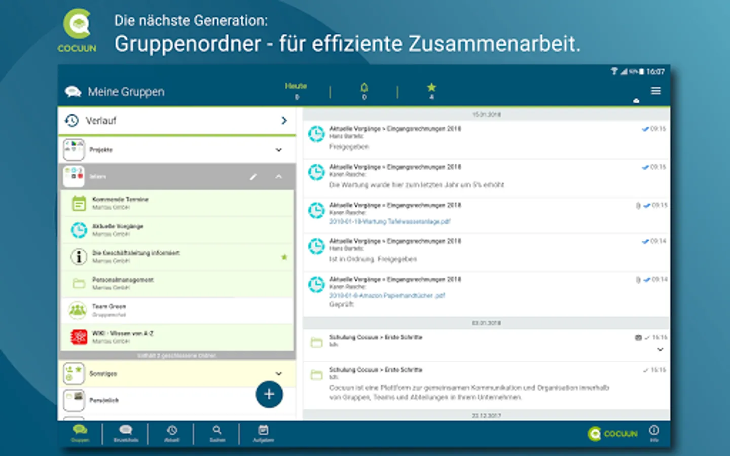Click the Sonstiges folder thumbnail icon

[74, 373]
